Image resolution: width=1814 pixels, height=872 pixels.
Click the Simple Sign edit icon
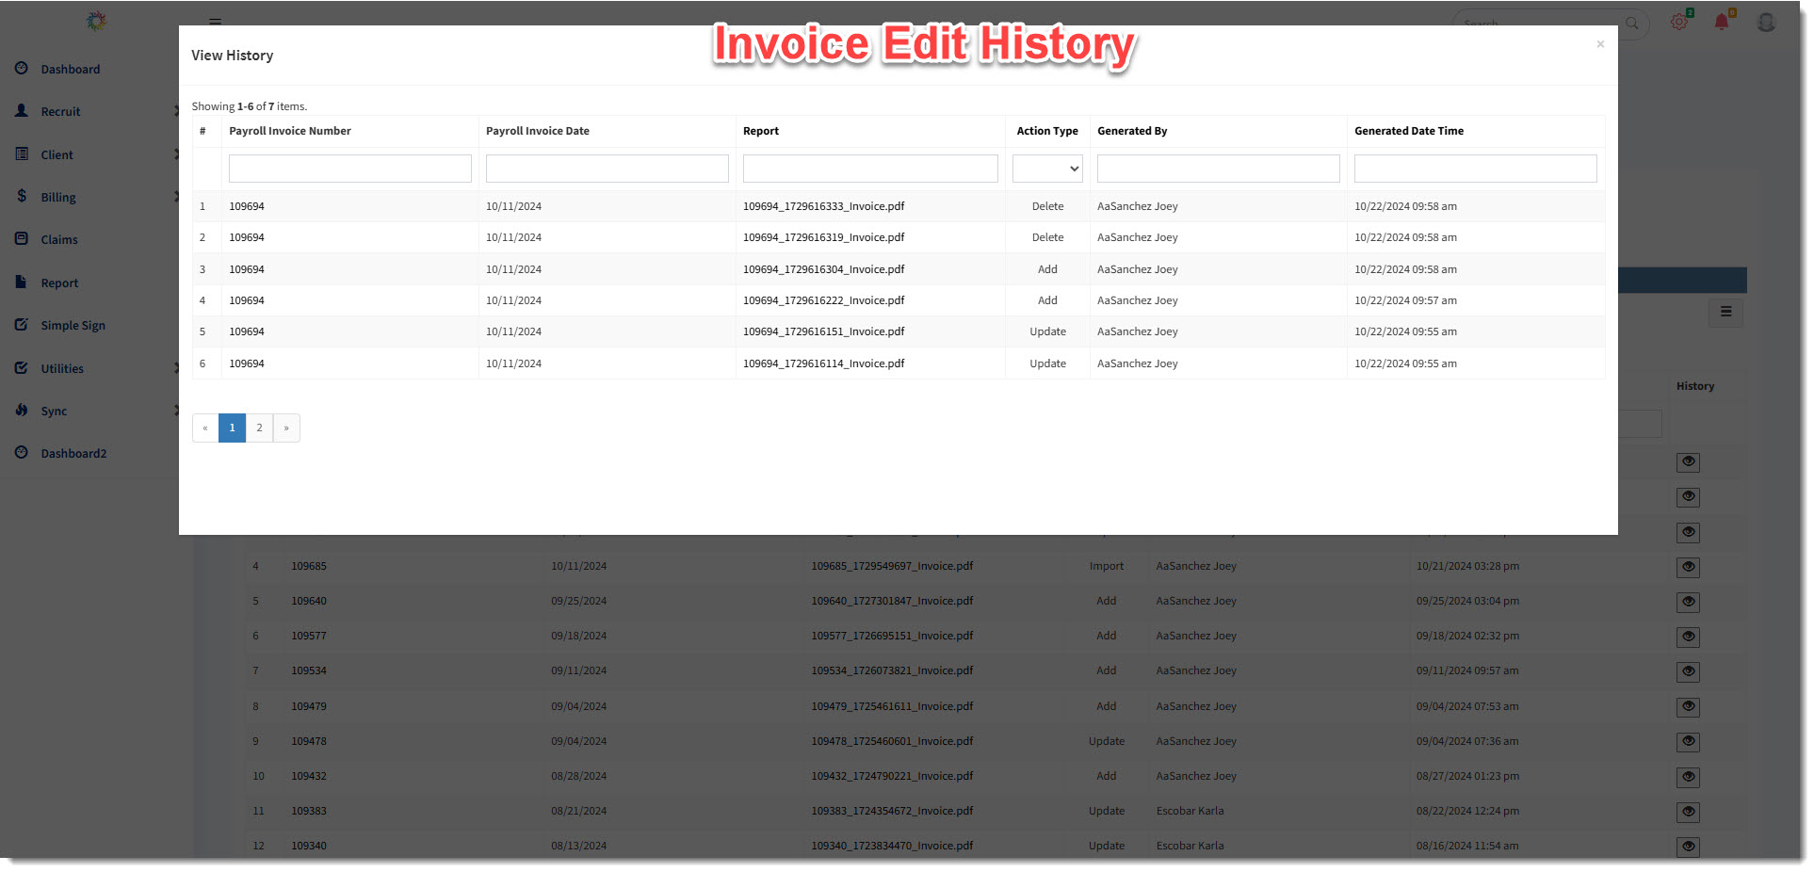(22, 325)
